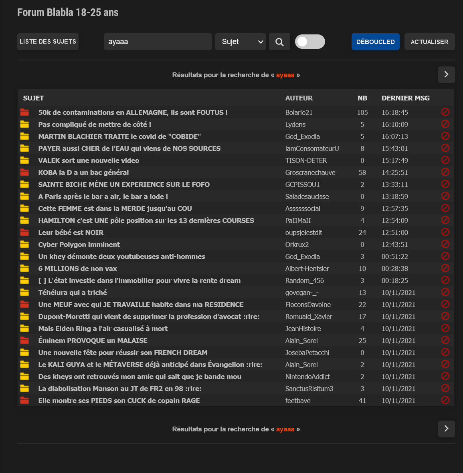Open topic MARTIN BLACHIER TRAITE le covid
This screenshot has width=463, height=473.
point(120,136)
